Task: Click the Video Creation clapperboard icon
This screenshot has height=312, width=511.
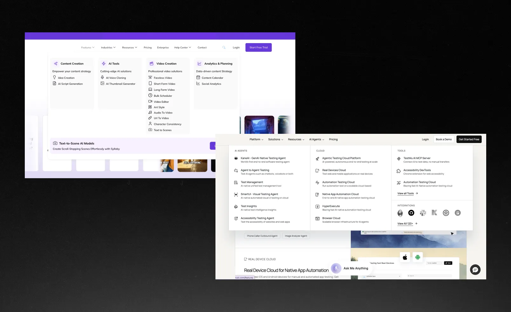Action: click(152, 64)
